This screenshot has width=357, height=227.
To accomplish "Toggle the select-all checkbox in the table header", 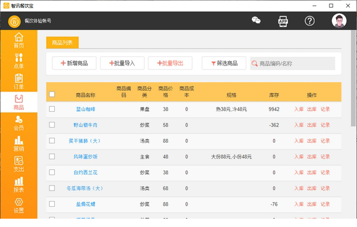I will (52, 94).
